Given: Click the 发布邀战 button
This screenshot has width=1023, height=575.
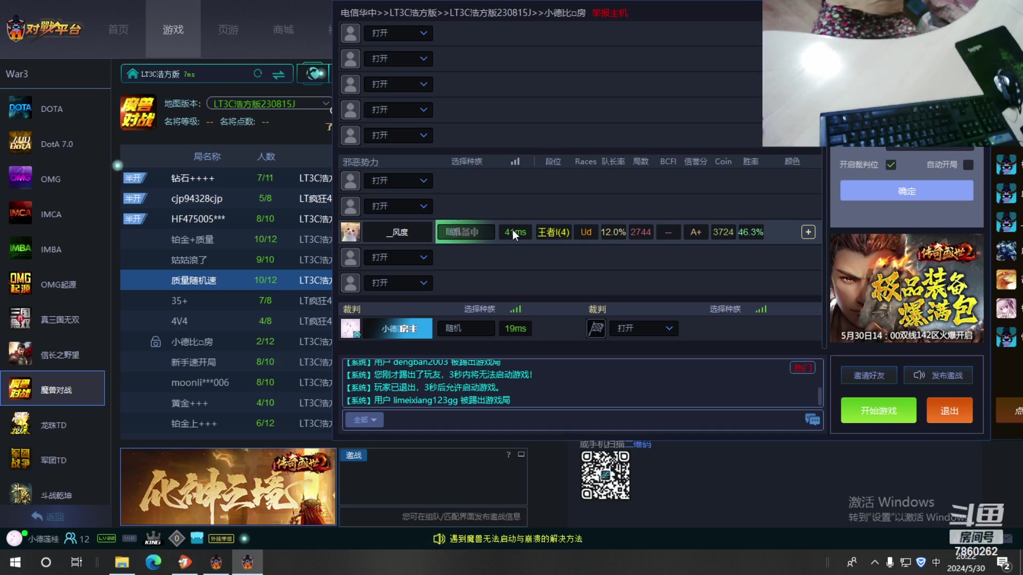Looking at the screenshot, I should tap(938, 375).
